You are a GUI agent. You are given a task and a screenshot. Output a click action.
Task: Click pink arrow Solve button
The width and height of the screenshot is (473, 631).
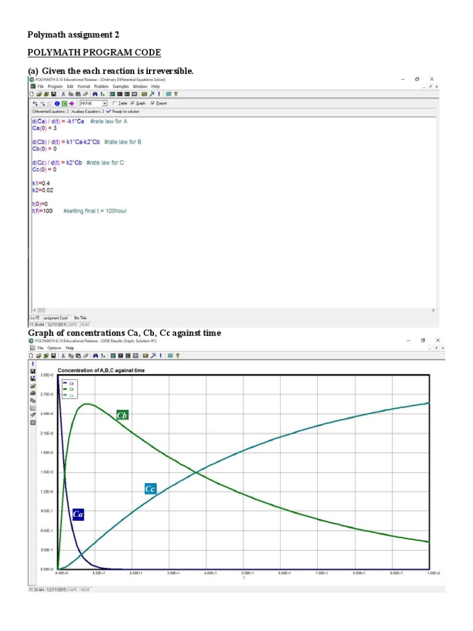tap(71, 104)
